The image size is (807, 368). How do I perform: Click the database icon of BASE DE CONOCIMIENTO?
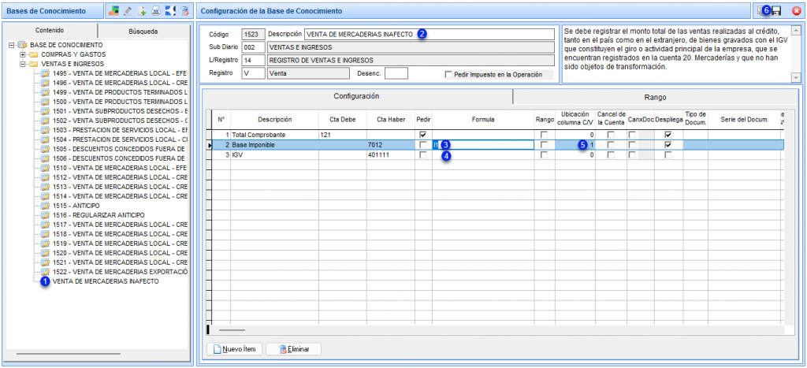22,45
